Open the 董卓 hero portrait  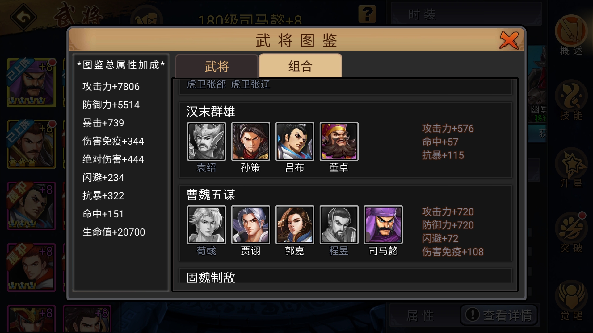pos(339,142)
